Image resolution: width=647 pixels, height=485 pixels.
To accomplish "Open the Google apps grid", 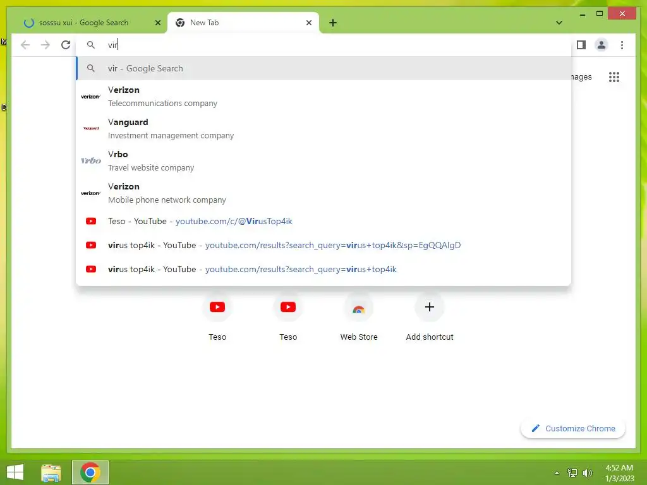I will click(x=614, y=76).
